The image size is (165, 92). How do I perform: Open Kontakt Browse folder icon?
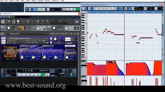point(9,22)
